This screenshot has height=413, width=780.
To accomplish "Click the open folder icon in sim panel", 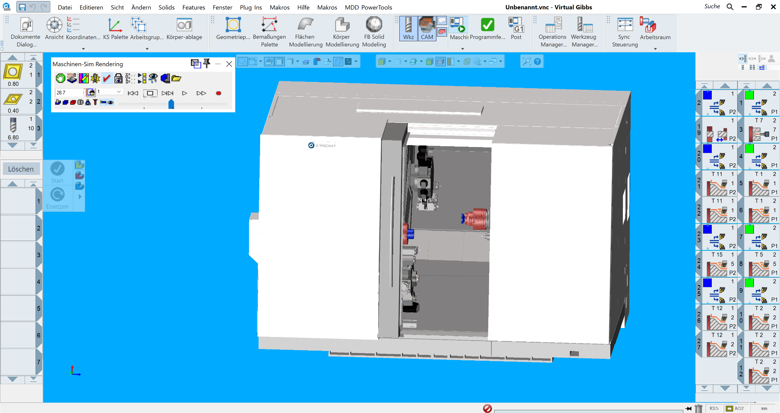I will [177, 78].
